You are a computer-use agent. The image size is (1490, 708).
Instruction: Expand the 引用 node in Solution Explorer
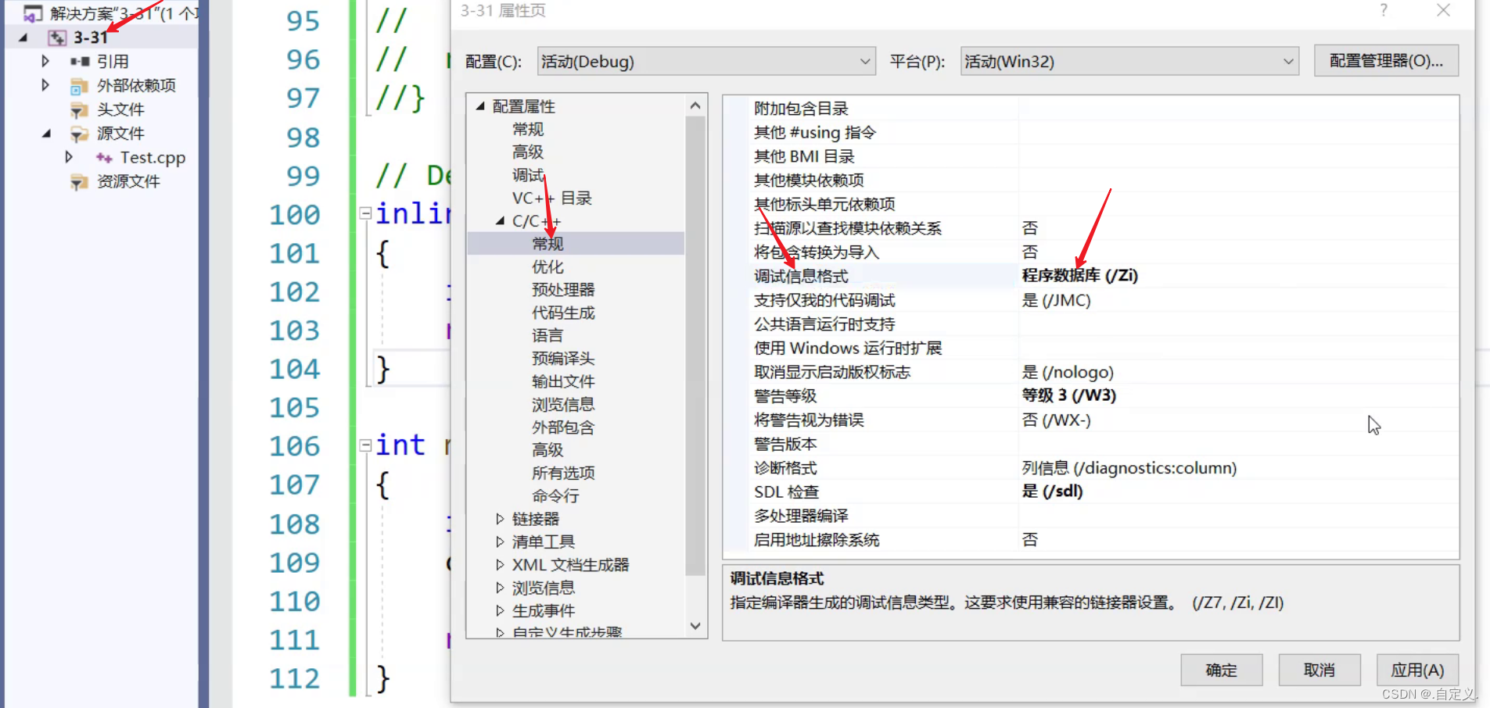(45, 61)
